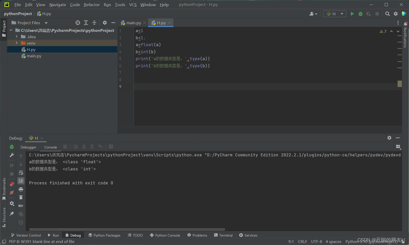Click the Resume Program icon
The height and width of the screenshot is (245, 409).
12,165
